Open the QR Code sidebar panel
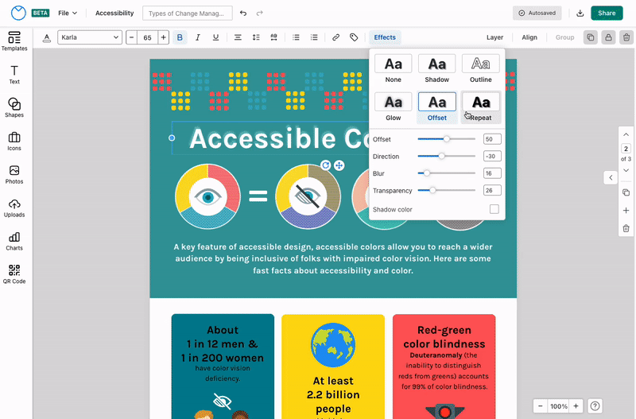 pos(14,274)
